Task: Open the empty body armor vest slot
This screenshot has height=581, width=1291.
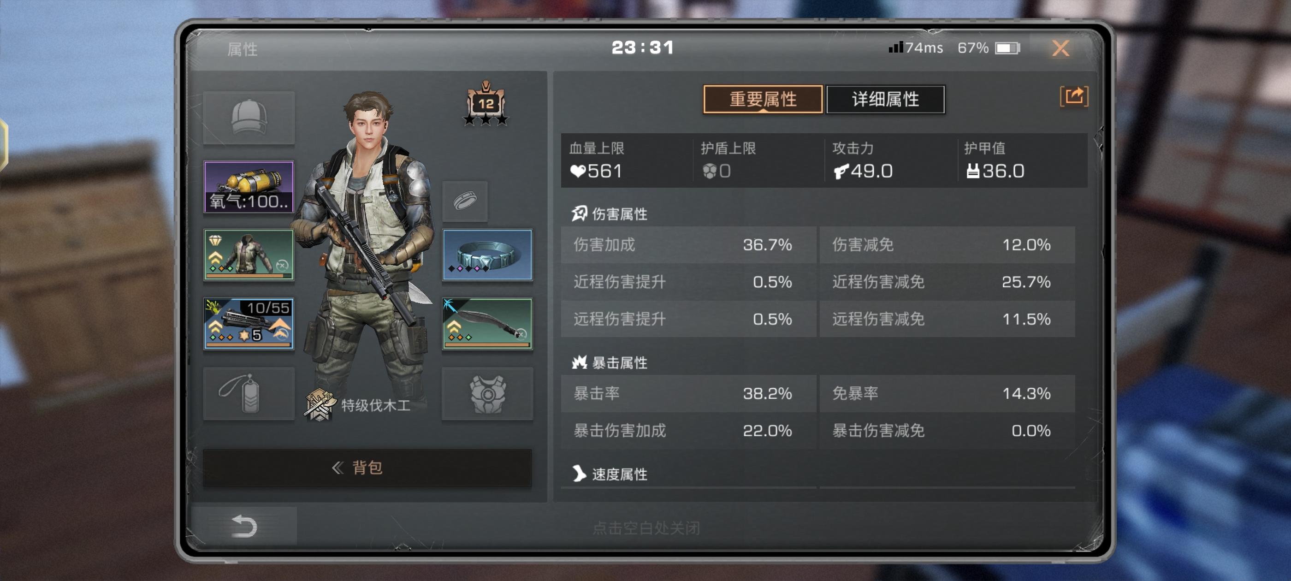Action: pos(487,393)
